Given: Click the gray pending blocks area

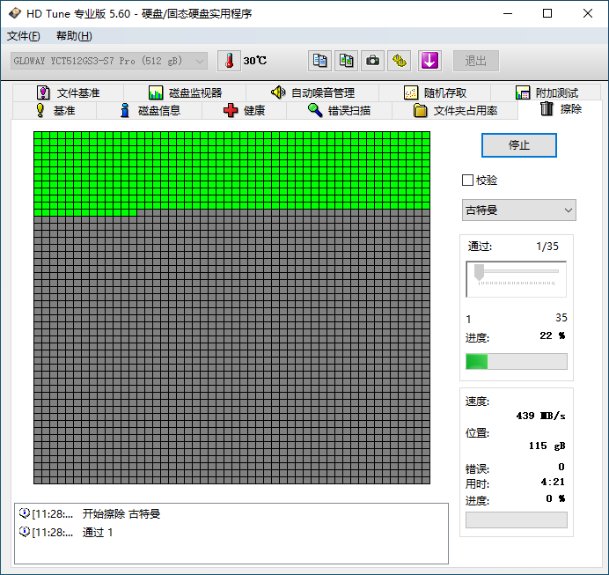Looking at the screenshot, I should pos(231,350).
